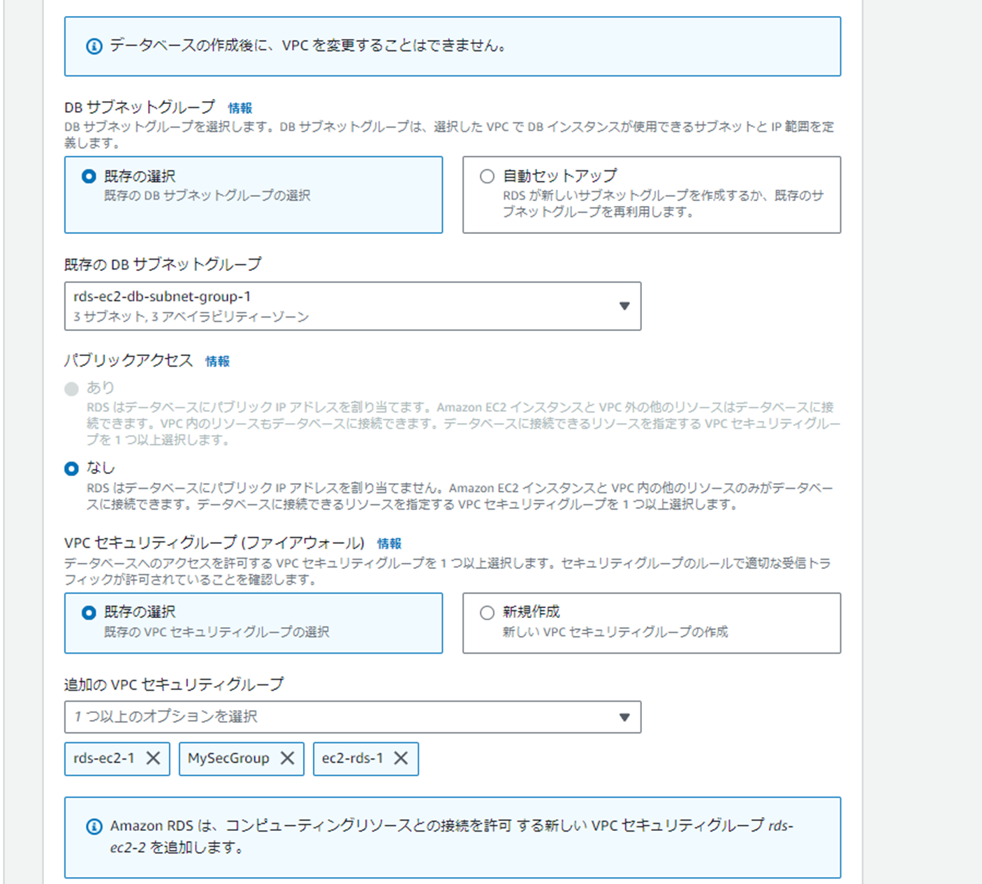Viewport: 982px width, 884px height.
Task: Select 自動セットアップ radio option
Action: tap(487, 177)
